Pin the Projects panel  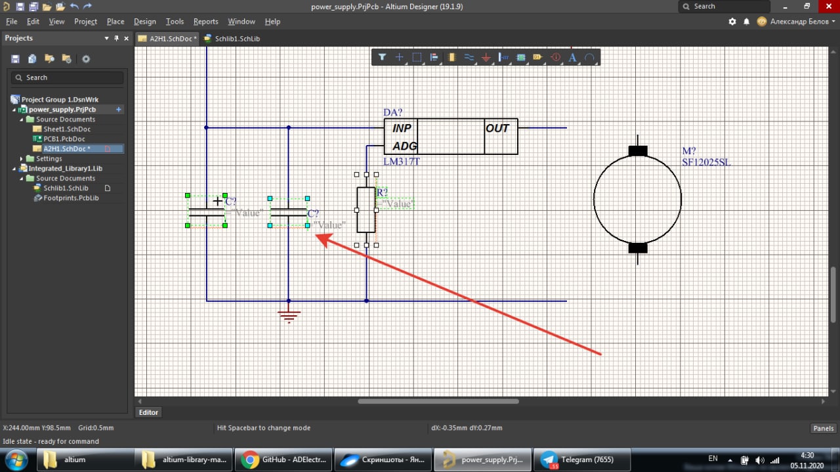(117, 38)
